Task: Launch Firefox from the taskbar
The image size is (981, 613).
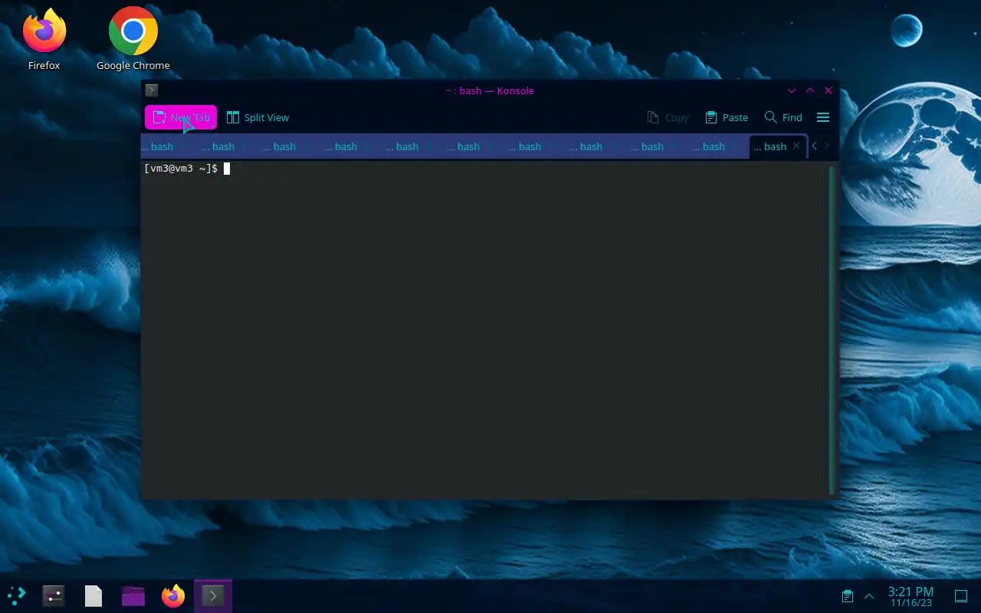Action: click(173, 595)
